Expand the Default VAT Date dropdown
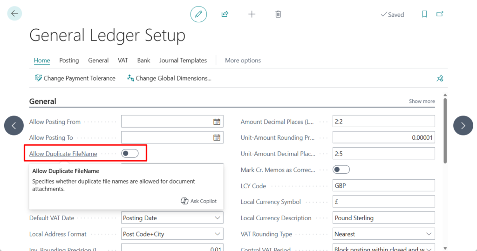Image resolution: width=477 pixels, height=251 pixels. tap(218, 218)
